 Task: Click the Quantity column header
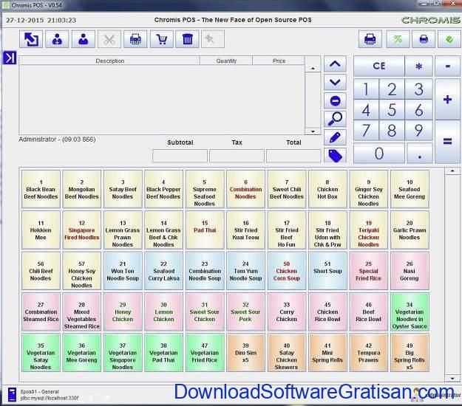coord(226,61)
